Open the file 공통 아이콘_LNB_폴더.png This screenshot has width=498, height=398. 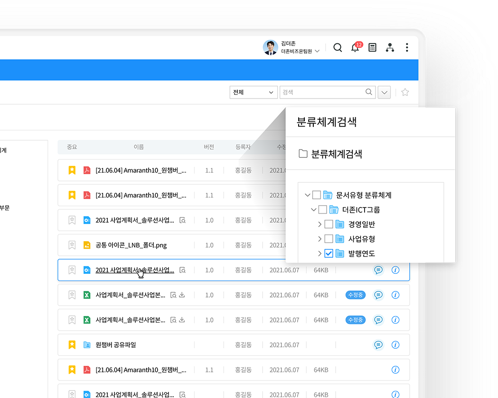131,245
